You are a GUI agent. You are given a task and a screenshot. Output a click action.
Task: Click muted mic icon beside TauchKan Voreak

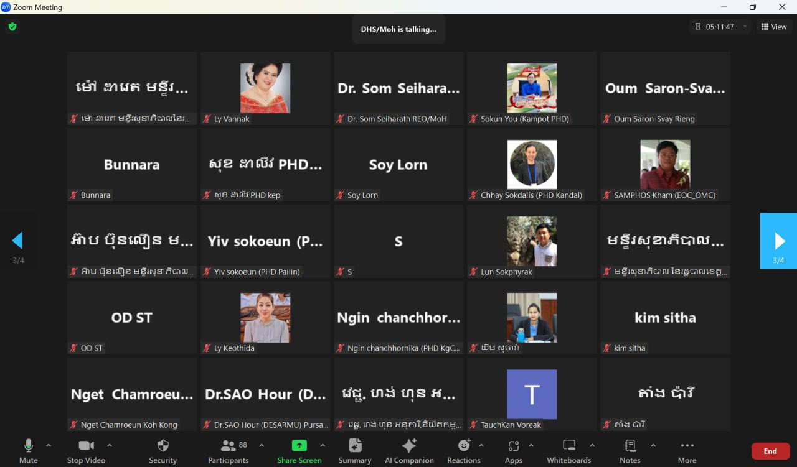pyautogui.click(x=473, y=425)
